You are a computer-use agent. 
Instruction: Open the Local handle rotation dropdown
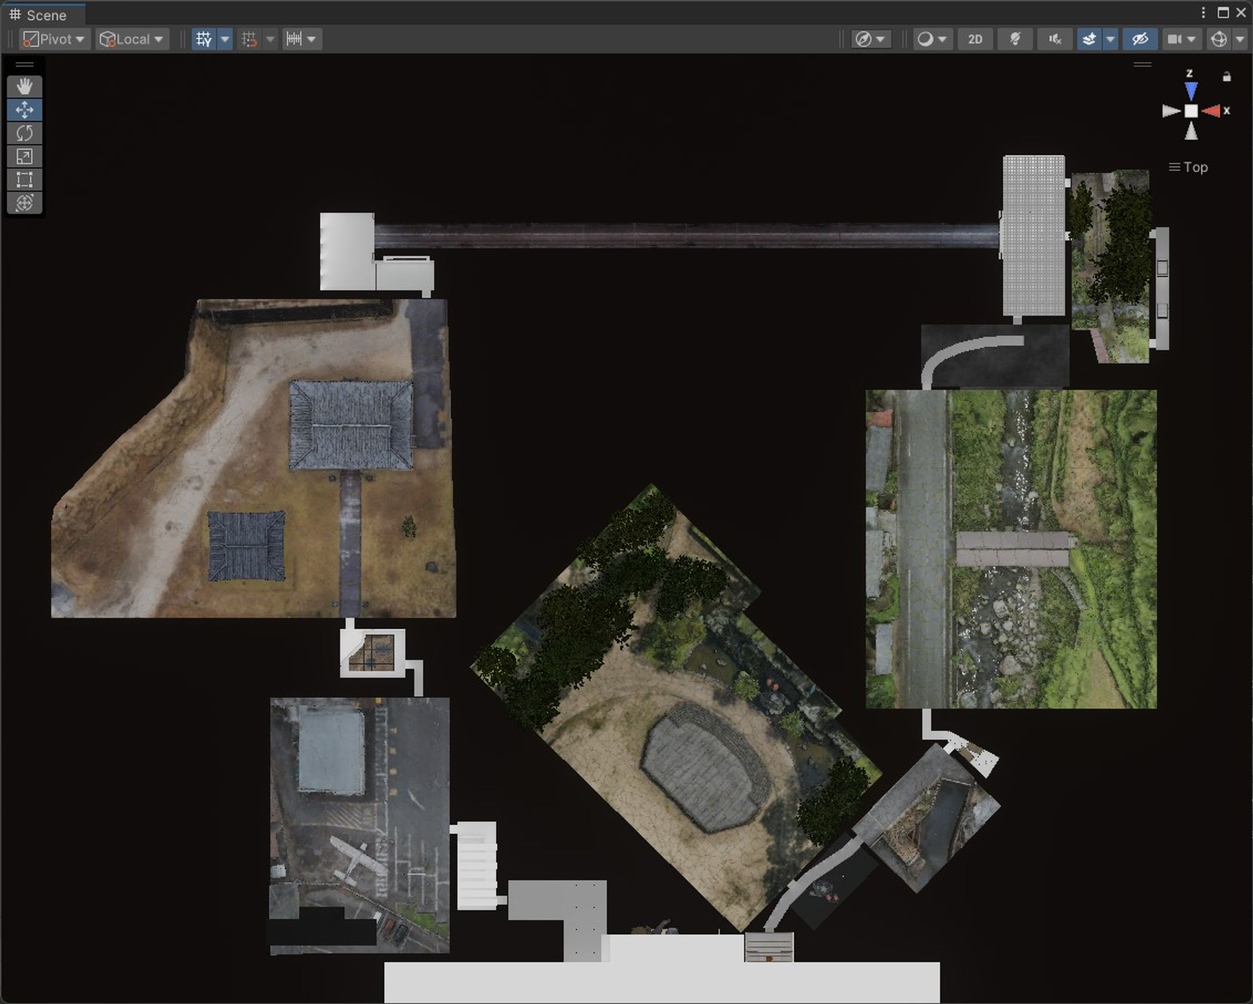(132, 40)
